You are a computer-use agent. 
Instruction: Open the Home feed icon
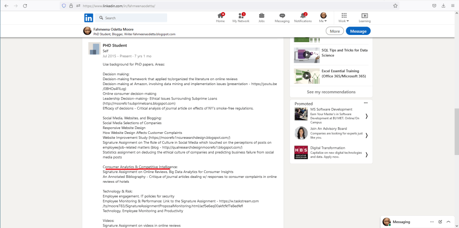coord(220,16)
